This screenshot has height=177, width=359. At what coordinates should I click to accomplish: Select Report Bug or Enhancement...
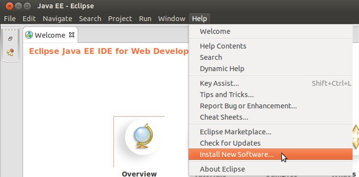pos(271,106)
